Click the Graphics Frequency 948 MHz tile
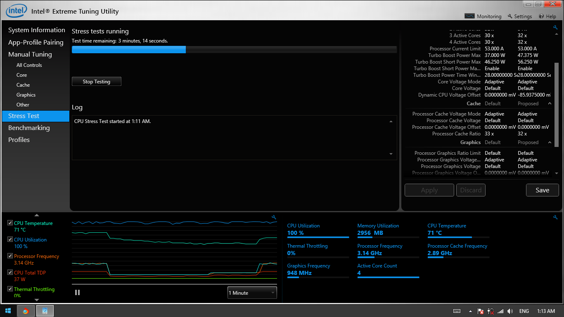This screenshot has width=564, height=317. [x=318, y=270]
